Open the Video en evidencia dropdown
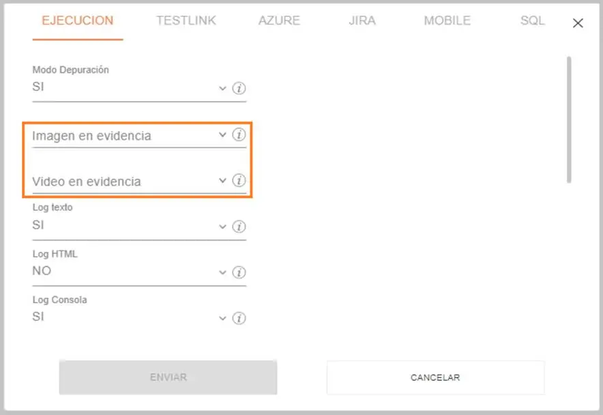 pos(222,181)
